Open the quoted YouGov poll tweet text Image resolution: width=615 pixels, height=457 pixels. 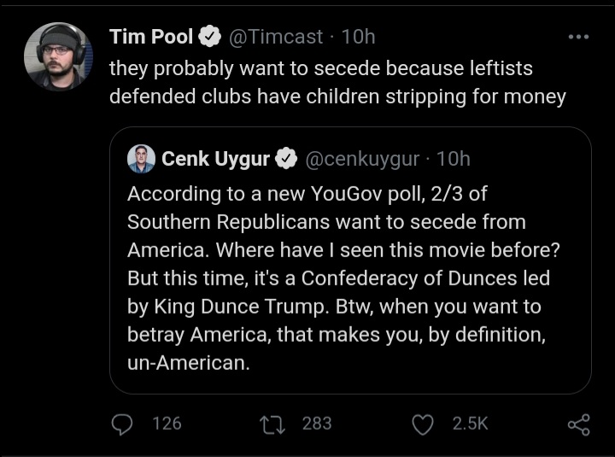tap(343, 278)
